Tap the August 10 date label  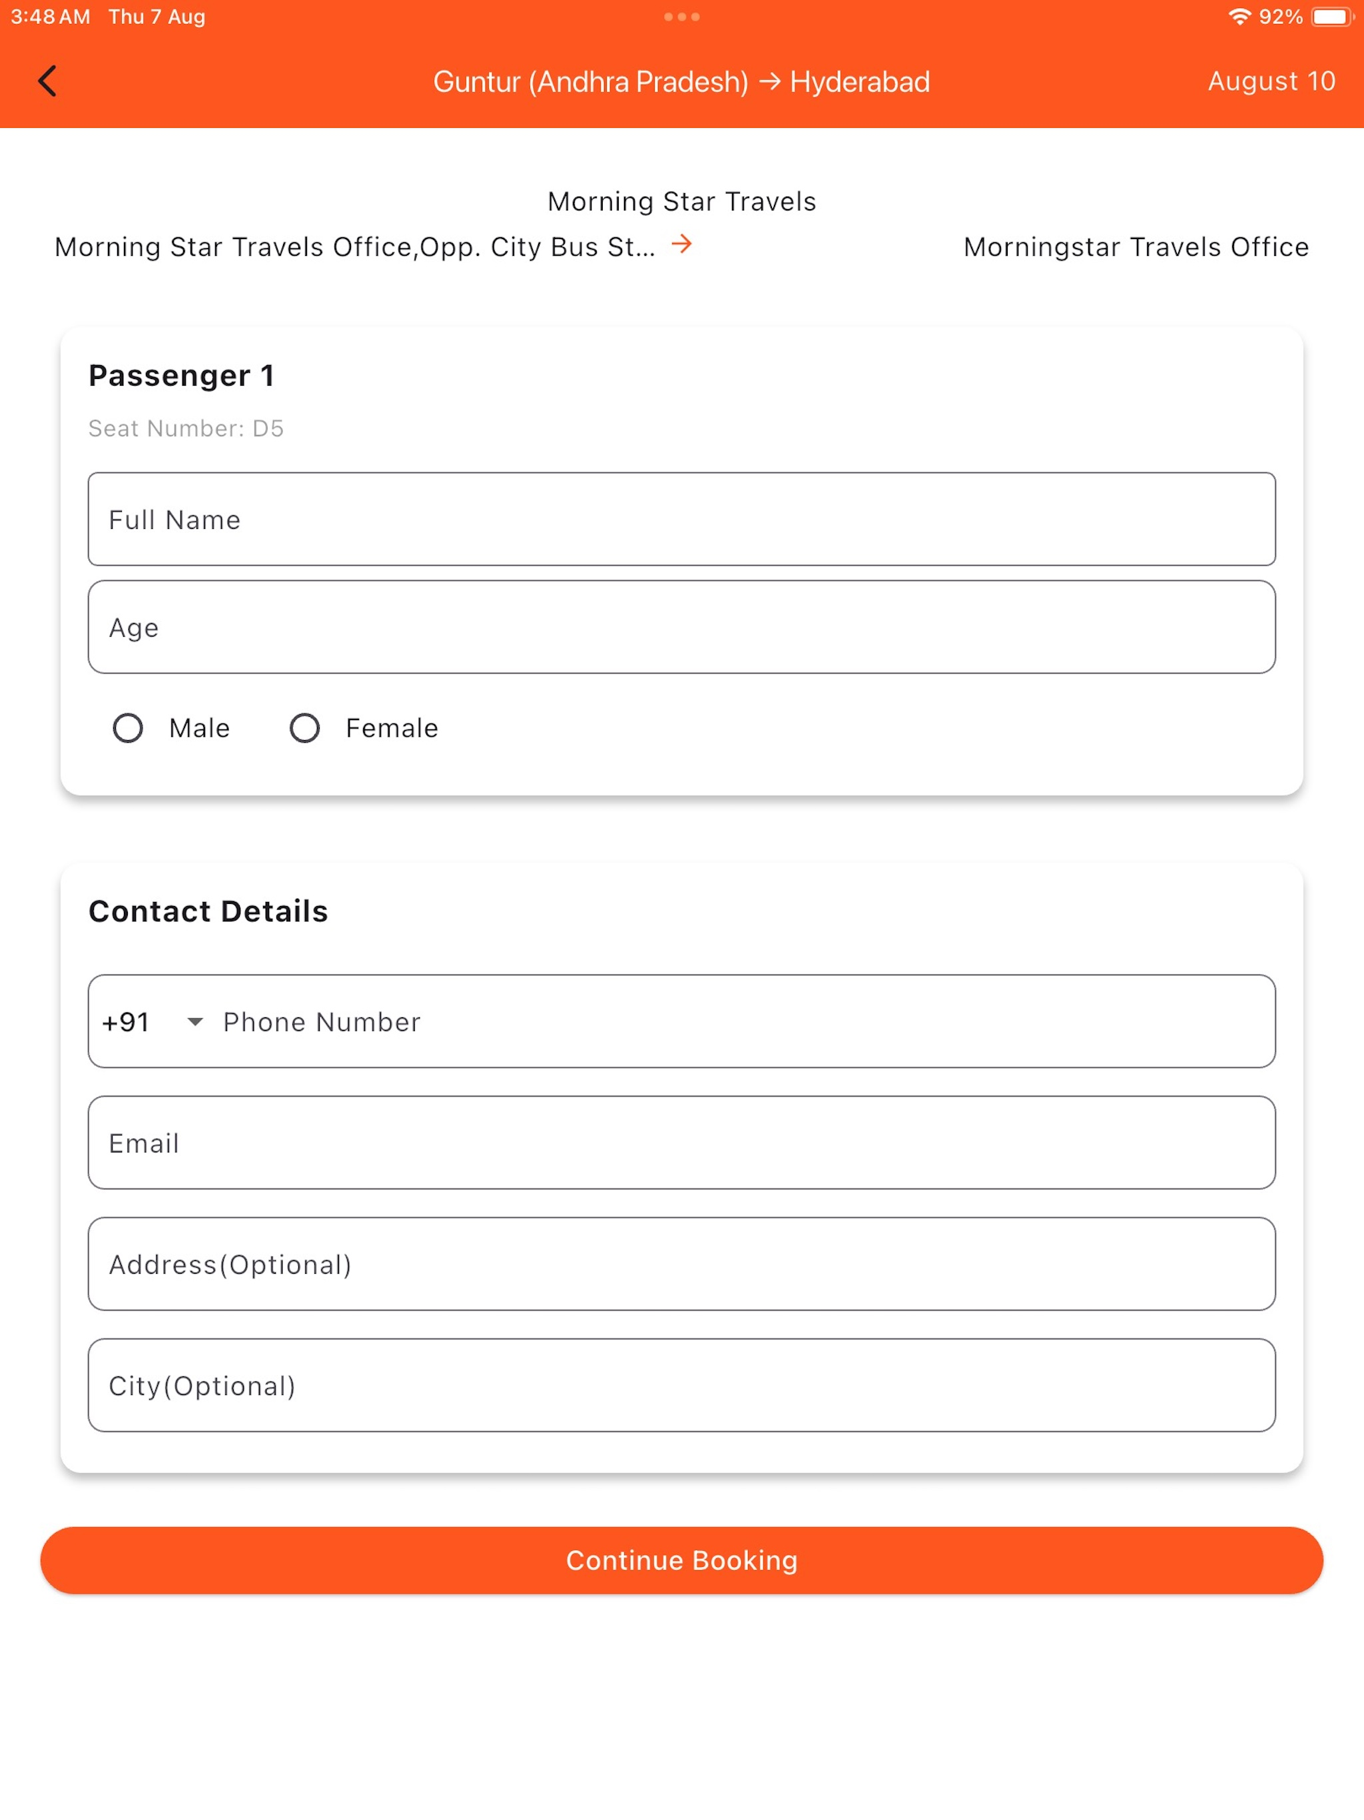1271,81
